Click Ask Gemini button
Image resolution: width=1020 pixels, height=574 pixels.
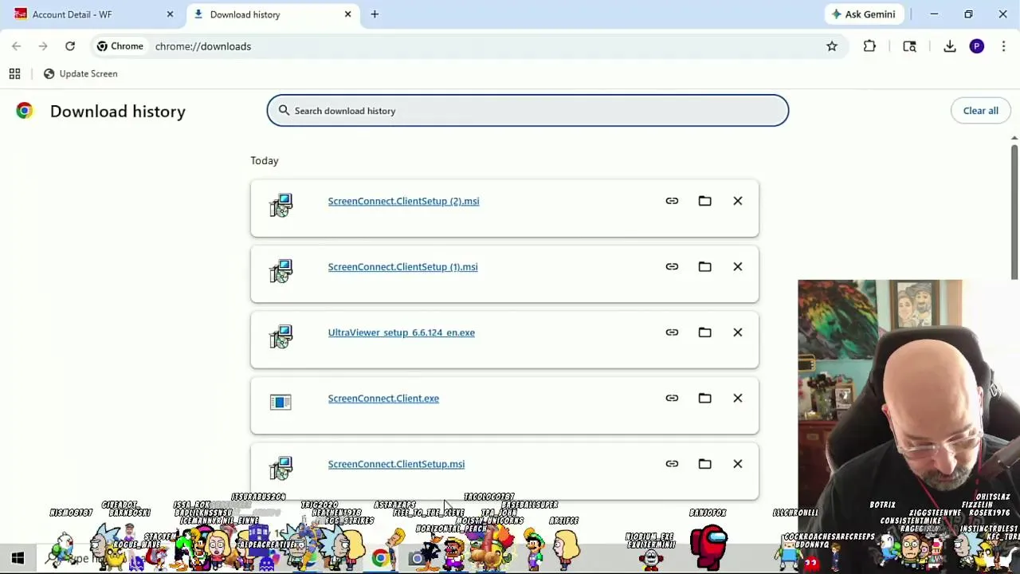coord(864,14)
